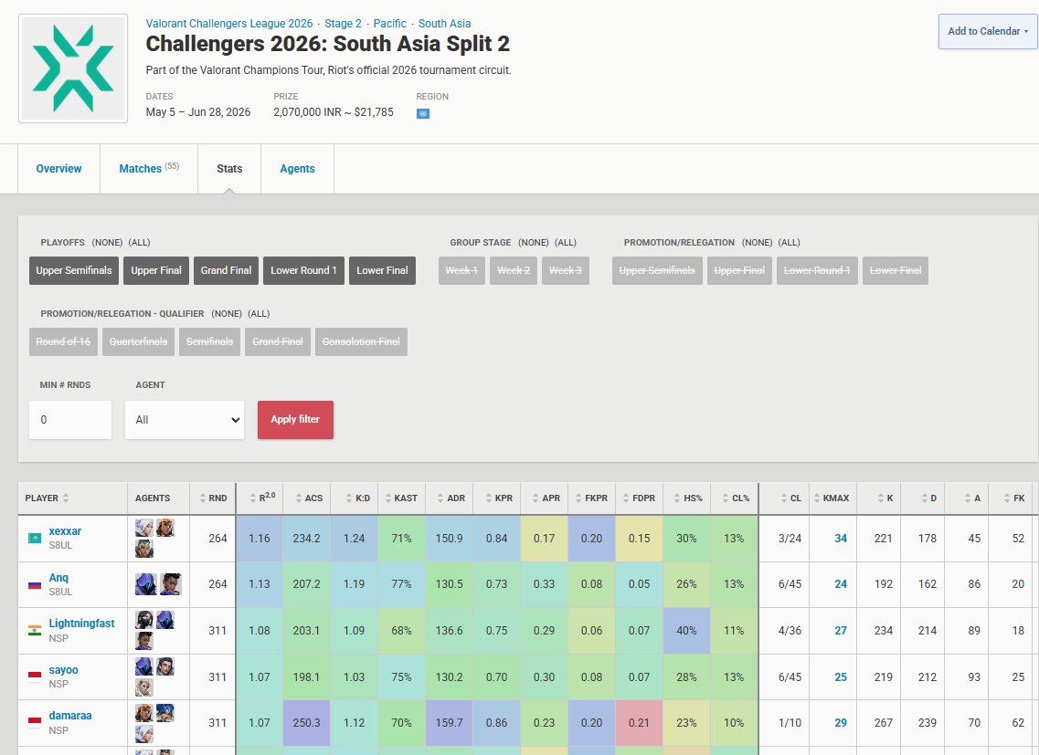The image size is (1039, 755).
Task: Open xexxar's player profile
Action: [65, 531]
